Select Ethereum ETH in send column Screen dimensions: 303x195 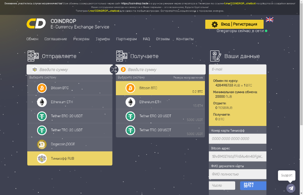point(70,102)
